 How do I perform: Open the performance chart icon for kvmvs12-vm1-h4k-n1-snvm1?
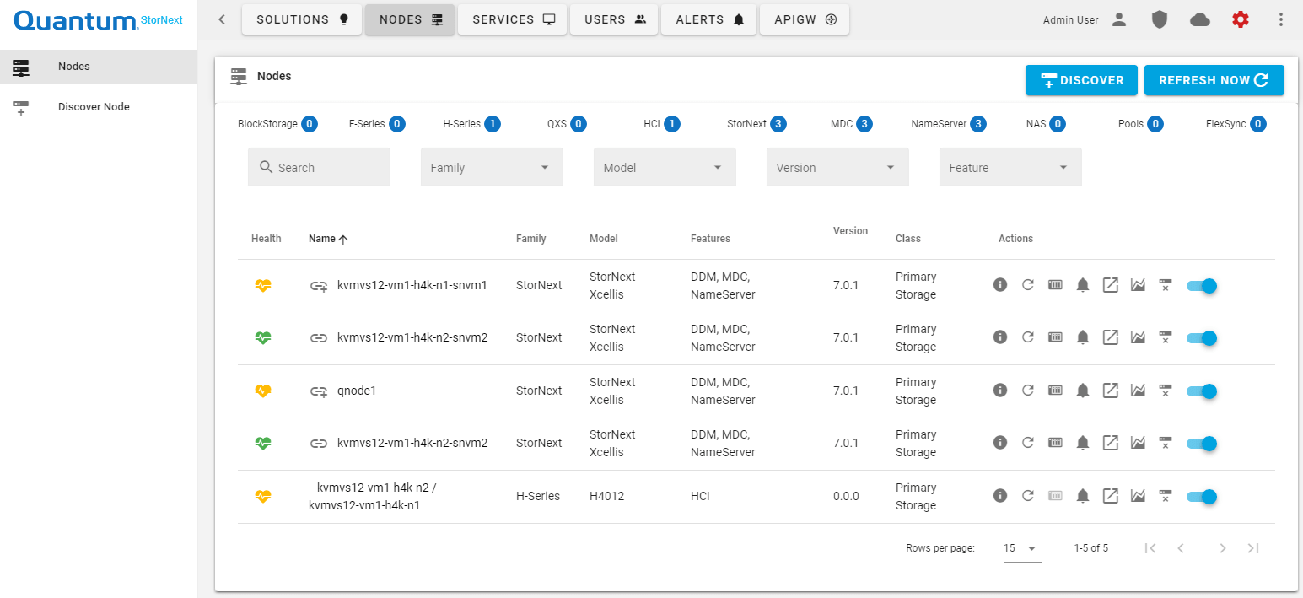(x=1138, y=285)
